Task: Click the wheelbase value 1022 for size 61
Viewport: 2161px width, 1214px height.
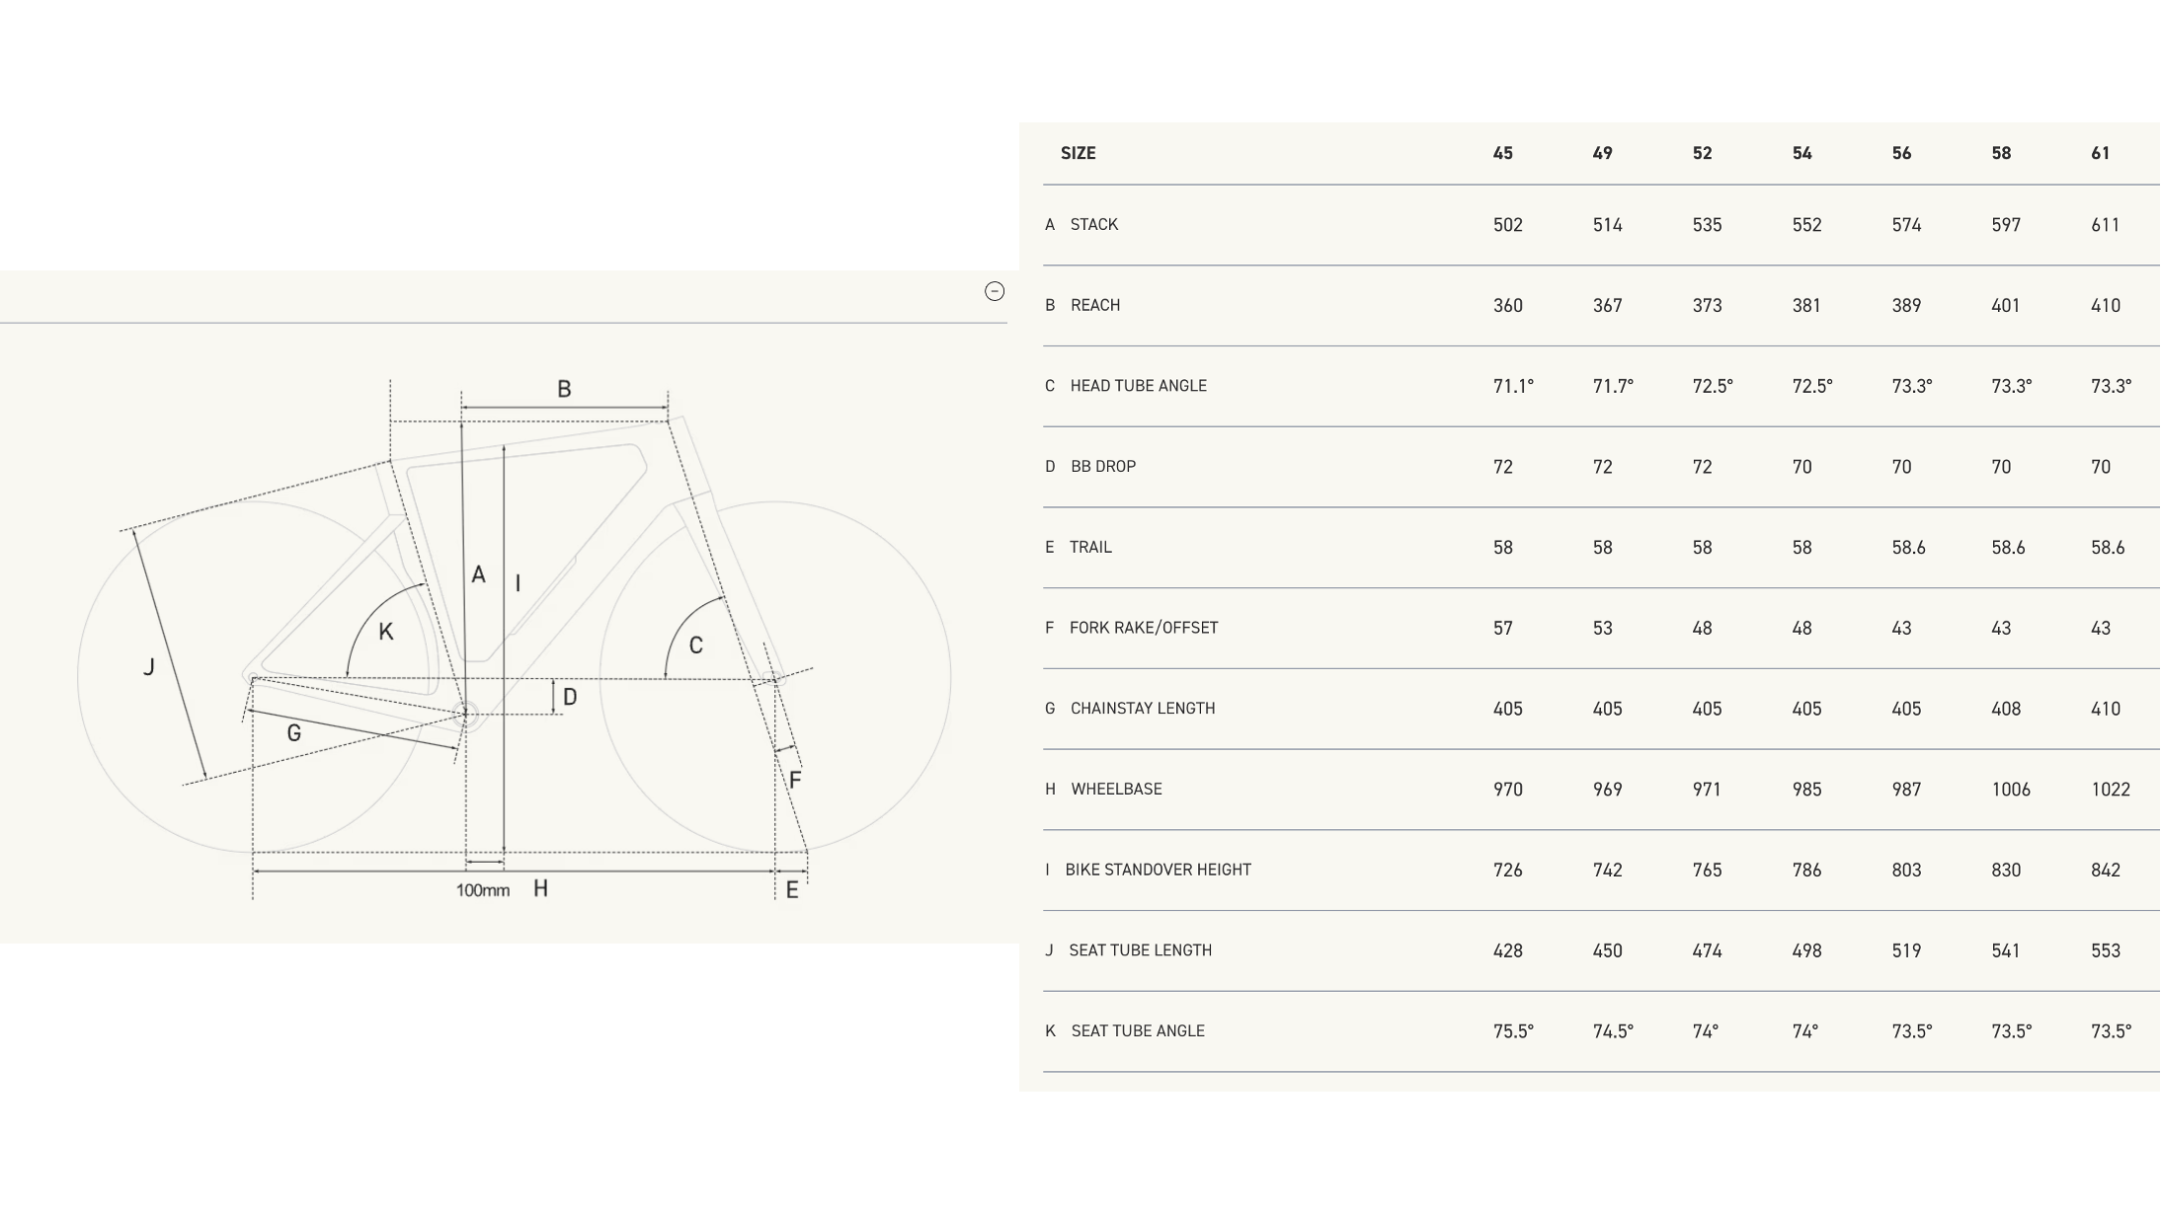Action: pyautogui.click(x=2110, y=789)
